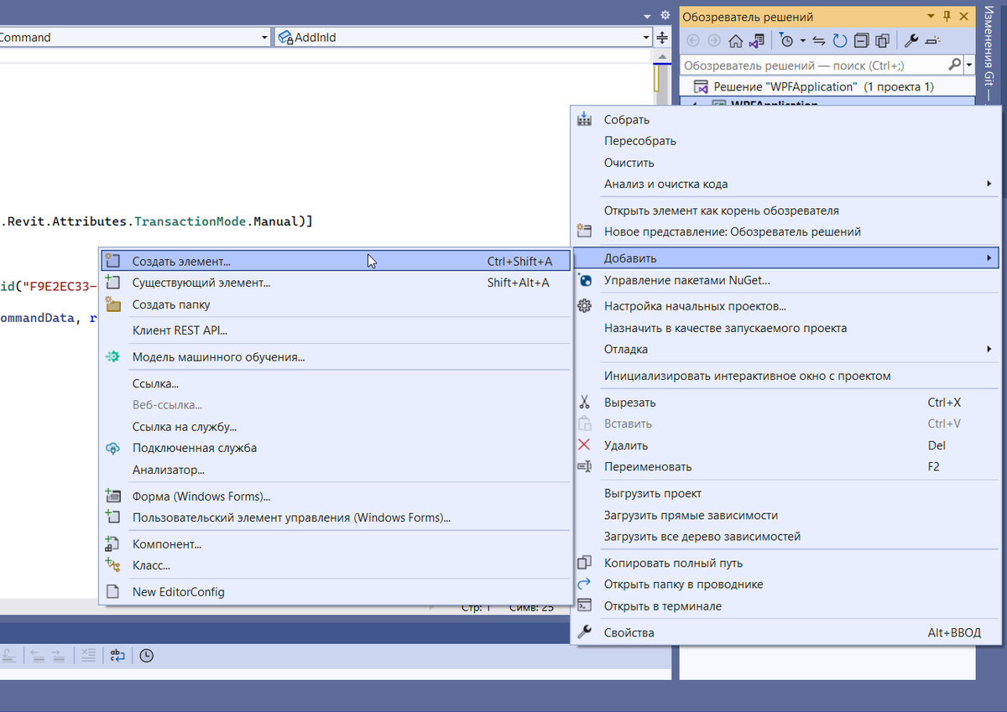
Task: Choose Открыть элемент как корень обозревателя
Action: [x=785, y=210]
